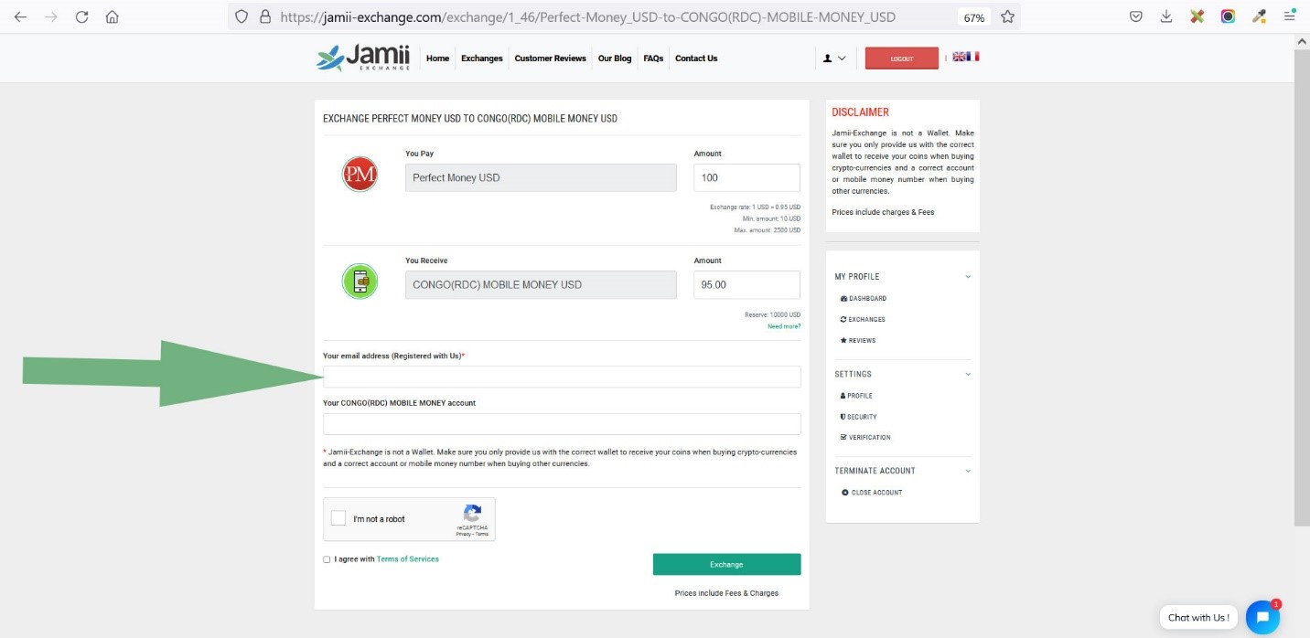Show site security shield information
This screenshot has width=1310, height=638.
tap(242, 16)
